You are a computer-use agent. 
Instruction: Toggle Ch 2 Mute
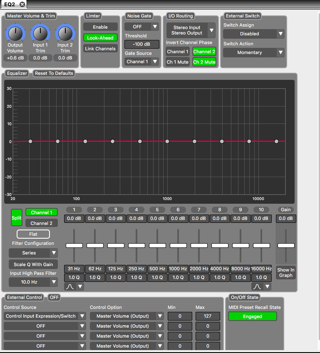[x=204, y=62]
